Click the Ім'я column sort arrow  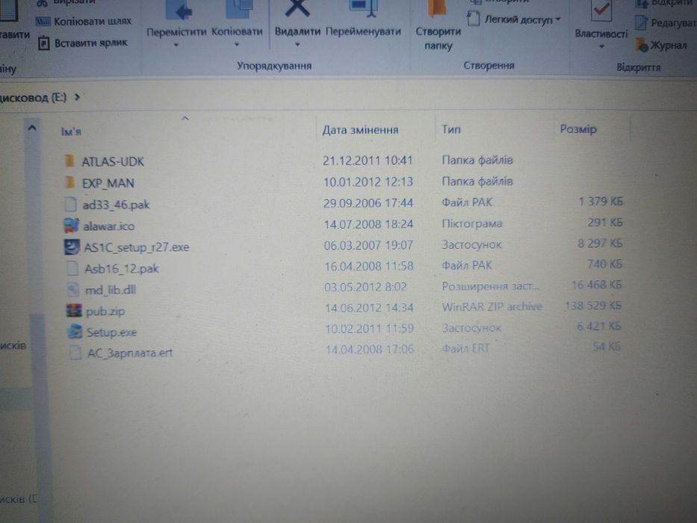185,118
